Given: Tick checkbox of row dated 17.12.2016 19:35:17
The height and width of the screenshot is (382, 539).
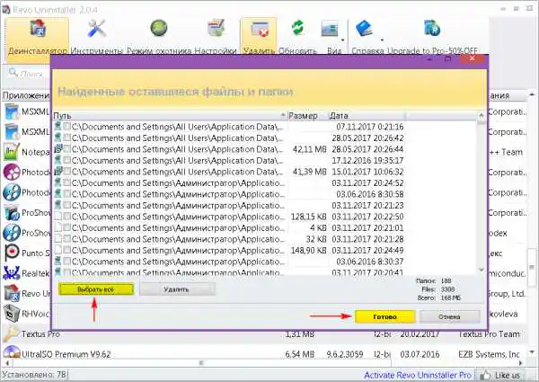Looking at the screenshot, I should pos(67,160).
